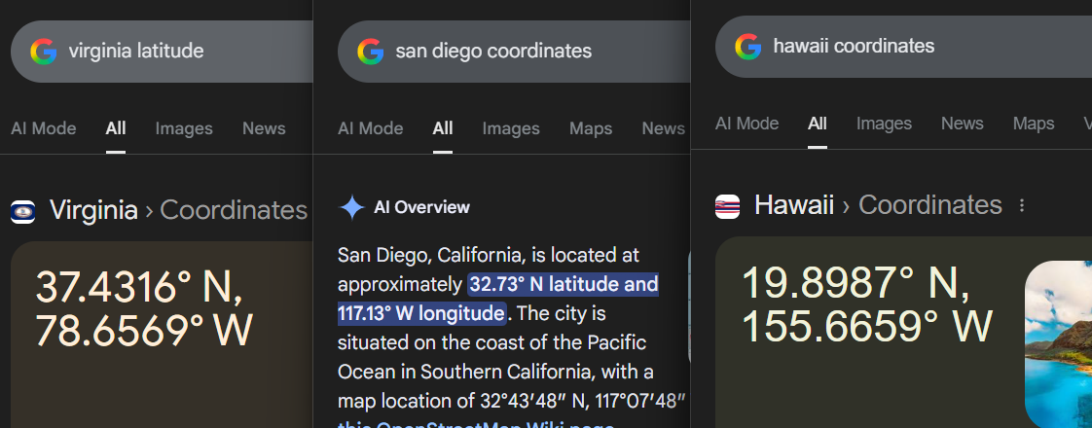The height and width of the screenshot is (428, 1092).
Task: Click Google logo in San Diego search
Action: 371,52
